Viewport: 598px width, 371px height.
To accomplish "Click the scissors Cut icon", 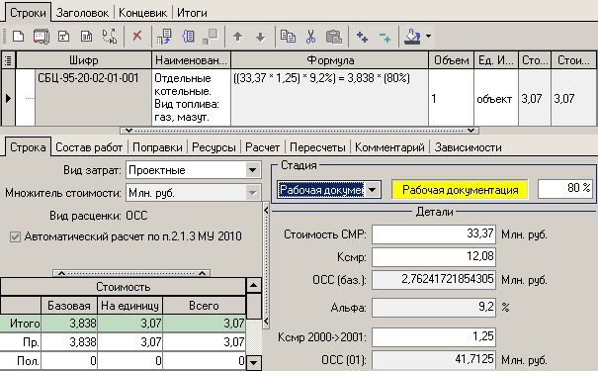I will tap(310, 37).
